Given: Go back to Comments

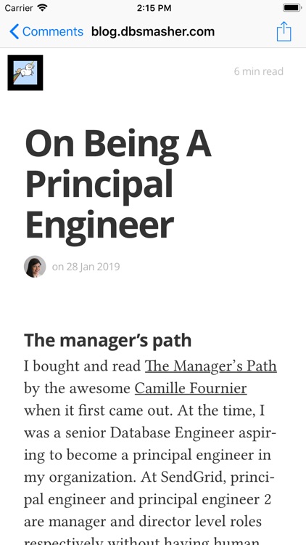Looking at the screenshot, I should [46, 32].
